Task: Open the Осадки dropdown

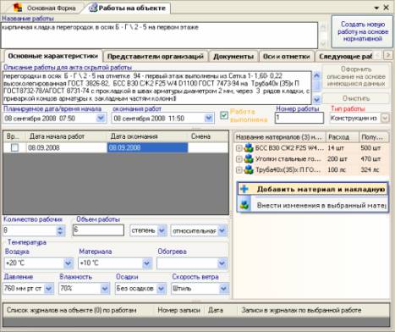Action: pos(161,289)
